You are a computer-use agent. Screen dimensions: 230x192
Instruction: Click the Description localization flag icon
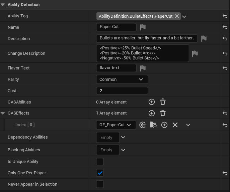204,38
